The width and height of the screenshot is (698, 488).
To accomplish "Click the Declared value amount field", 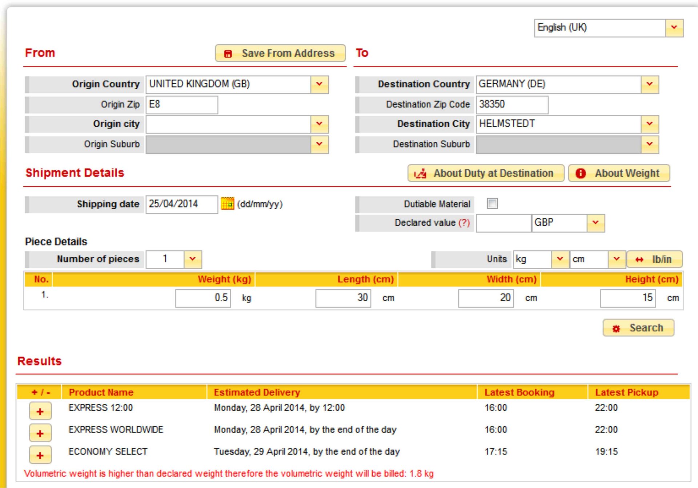I will point(504,223).
